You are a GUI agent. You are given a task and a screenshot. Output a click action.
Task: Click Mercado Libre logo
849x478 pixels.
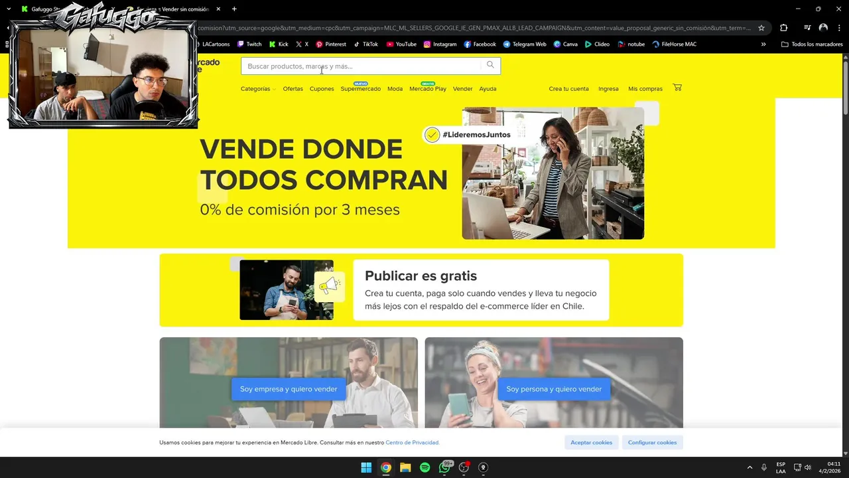208,66
